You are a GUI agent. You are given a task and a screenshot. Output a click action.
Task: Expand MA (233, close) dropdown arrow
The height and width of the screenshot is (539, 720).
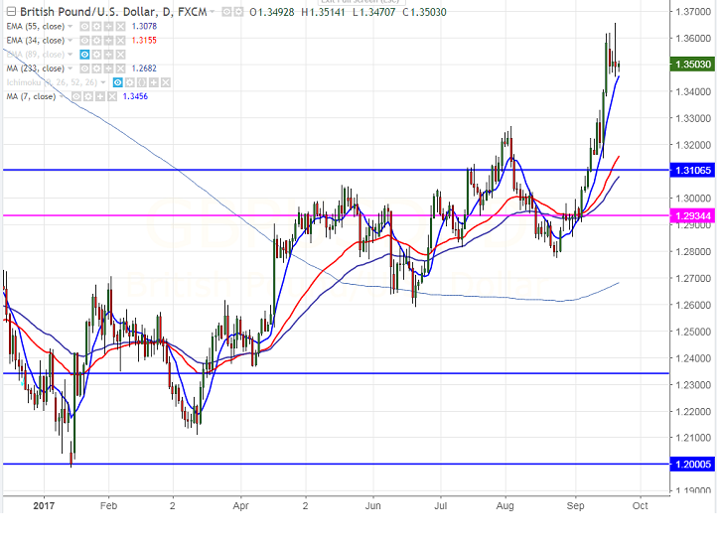(x=71, y=68)
